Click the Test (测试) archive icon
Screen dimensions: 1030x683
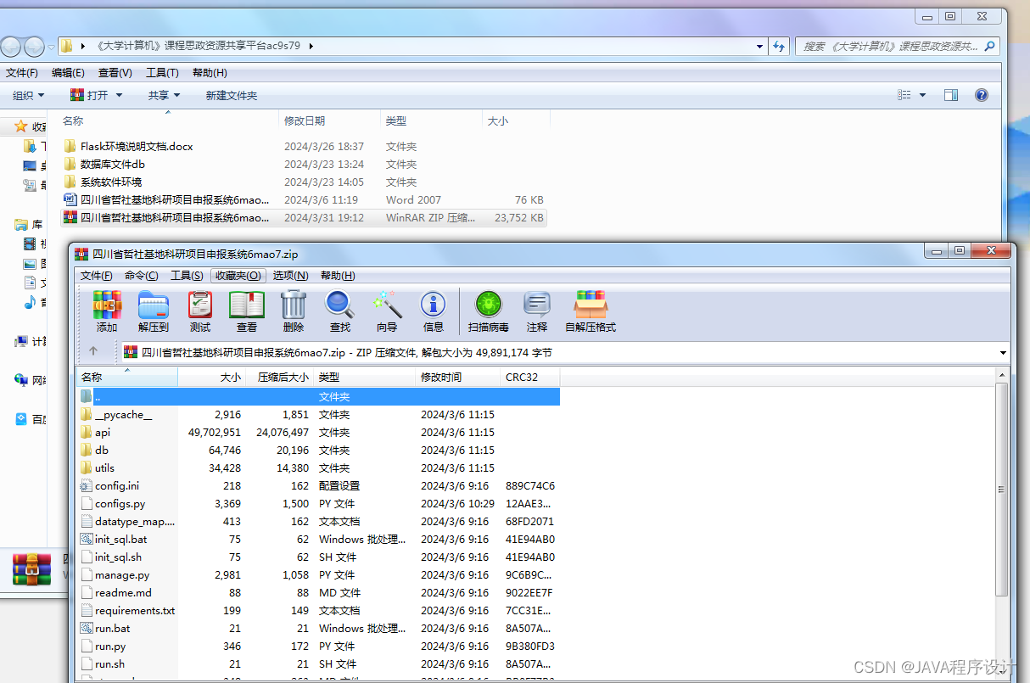(x=200, y=311)
